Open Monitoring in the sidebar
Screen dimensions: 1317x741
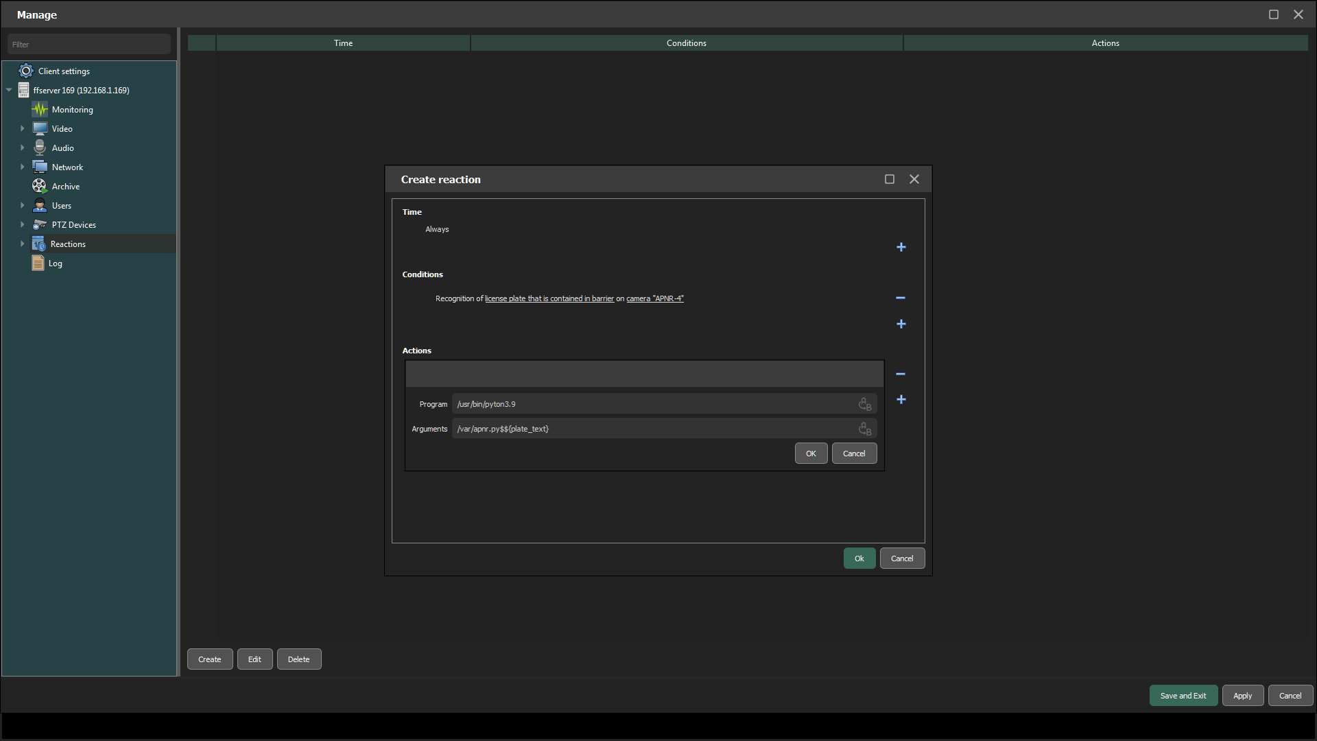73,110
